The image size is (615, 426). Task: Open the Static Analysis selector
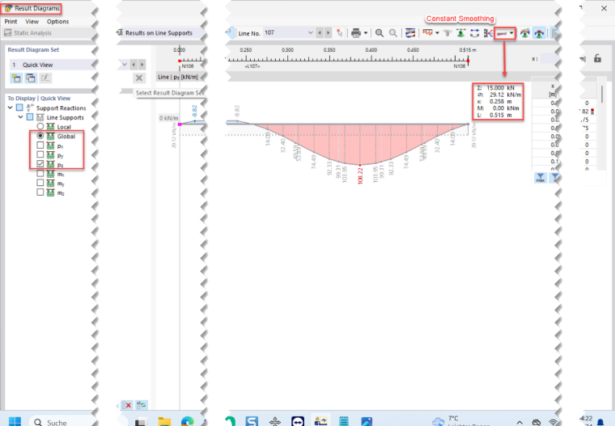pos(47,33)
